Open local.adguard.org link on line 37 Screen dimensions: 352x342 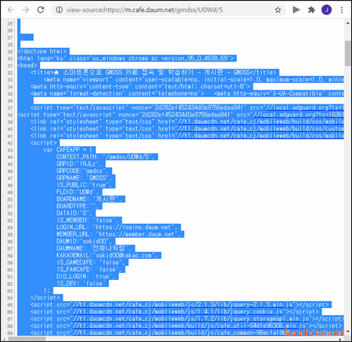pos(305,108)
